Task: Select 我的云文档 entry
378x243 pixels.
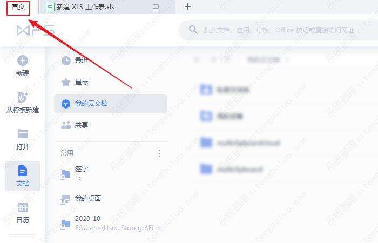Action: click(x=111, y=104)
